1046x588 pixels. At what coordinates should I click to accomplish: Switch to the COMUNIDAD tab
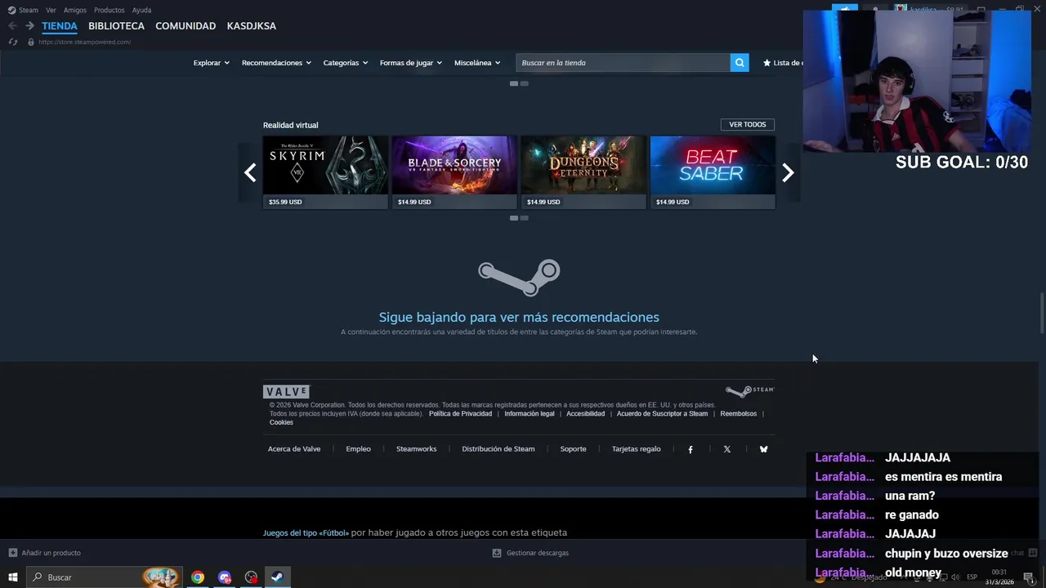pos(186,26)
